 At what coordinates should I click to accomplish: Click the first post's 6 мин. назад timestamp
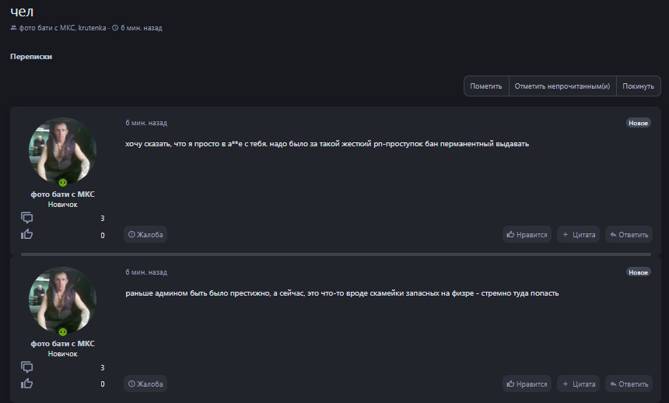pos(146,123)
